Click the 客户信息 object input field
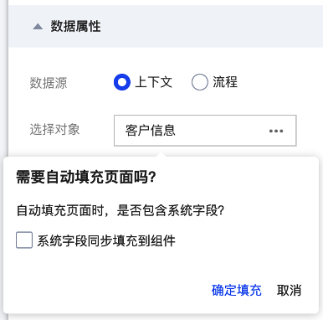323x320 pixels. (x=205, y=131)
